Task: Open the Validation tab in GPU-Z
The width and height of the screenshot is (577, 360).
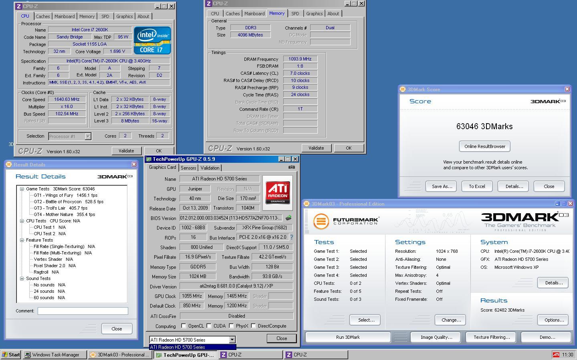Action: point(210,168)
